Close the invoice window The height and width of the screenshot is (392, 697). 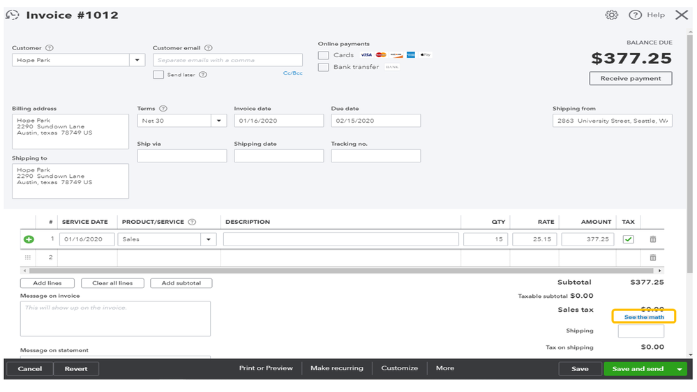(682, 15)
